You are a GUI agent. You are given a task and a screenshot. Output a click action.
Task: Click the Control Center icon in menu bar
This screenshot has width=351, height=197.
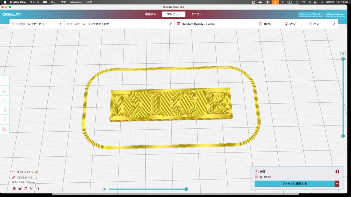316,2
